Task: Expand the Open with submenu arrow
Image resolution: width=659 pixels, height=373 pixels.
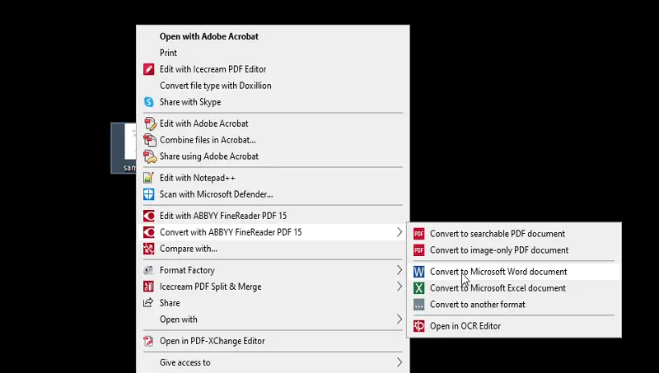Action: point(400,319)
